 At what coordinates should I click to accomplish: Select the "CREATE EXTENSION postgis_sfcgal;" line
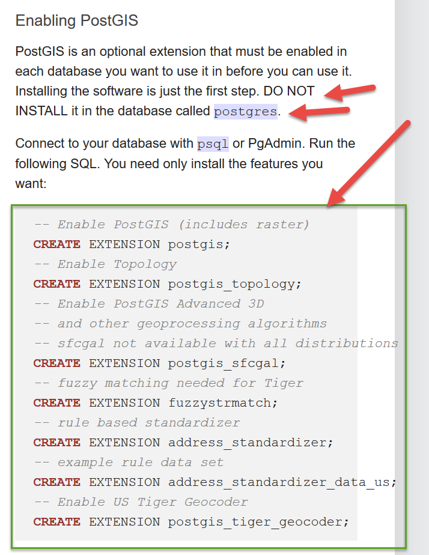[x=159, y=363]
